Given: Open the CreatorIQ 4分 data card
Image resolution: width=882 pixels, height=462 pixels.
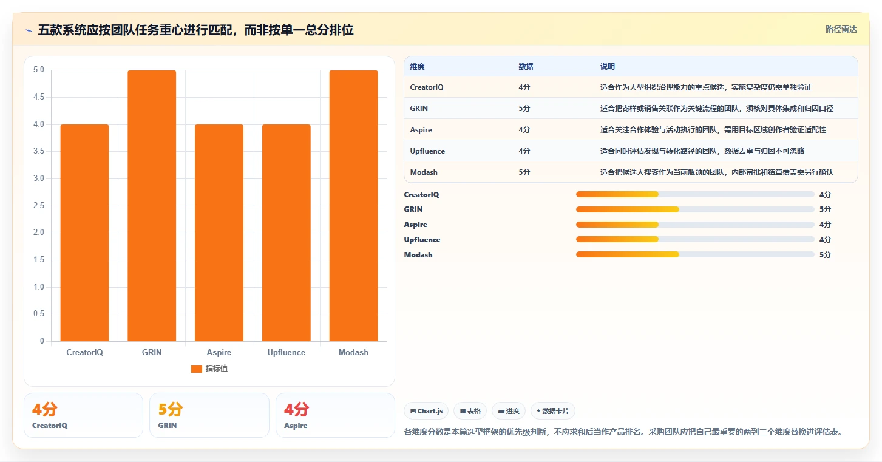Looking at the screenshot, I should pos(83,415).
